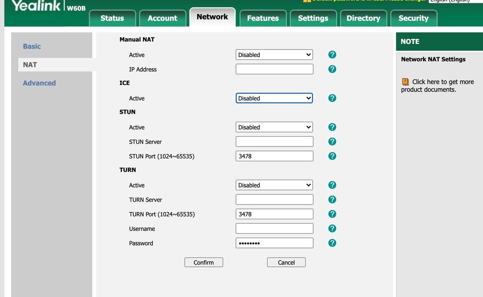483x297 pixels.
Task: Open the TURN Active dropdown
Action: tap(274, 185)
